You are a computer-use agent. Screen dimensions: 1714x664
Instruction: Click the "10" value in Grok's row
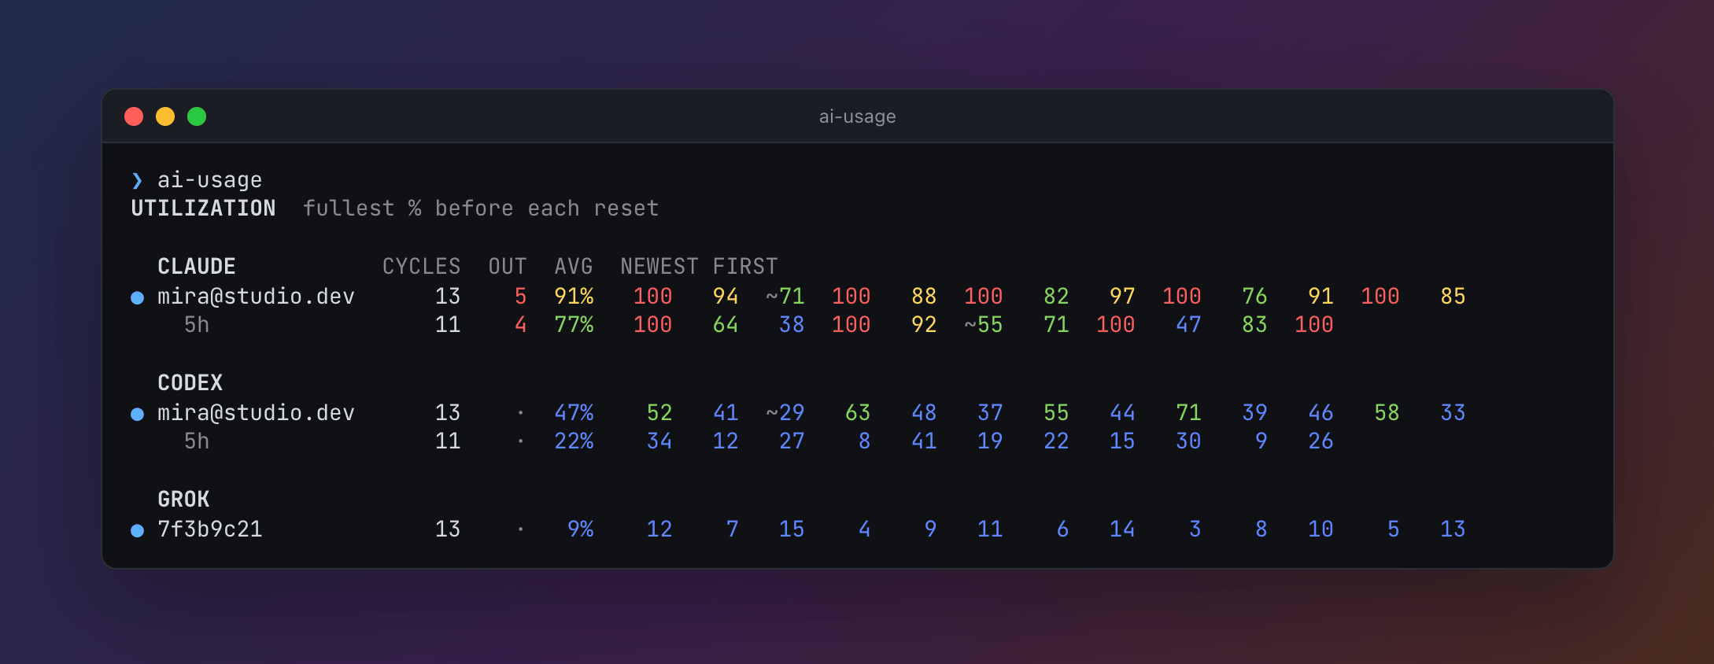click(1321, 529)
